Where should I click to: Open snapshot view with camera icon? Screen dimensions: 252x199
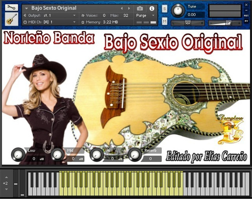click(140, 9)
